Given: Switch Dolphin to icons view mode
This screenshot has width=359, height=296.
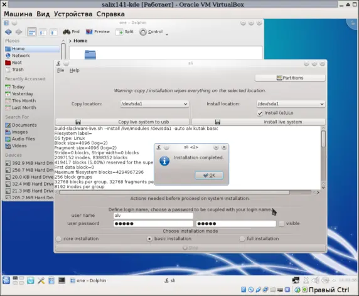Looking at the screenshot, I should coord(31,32).
